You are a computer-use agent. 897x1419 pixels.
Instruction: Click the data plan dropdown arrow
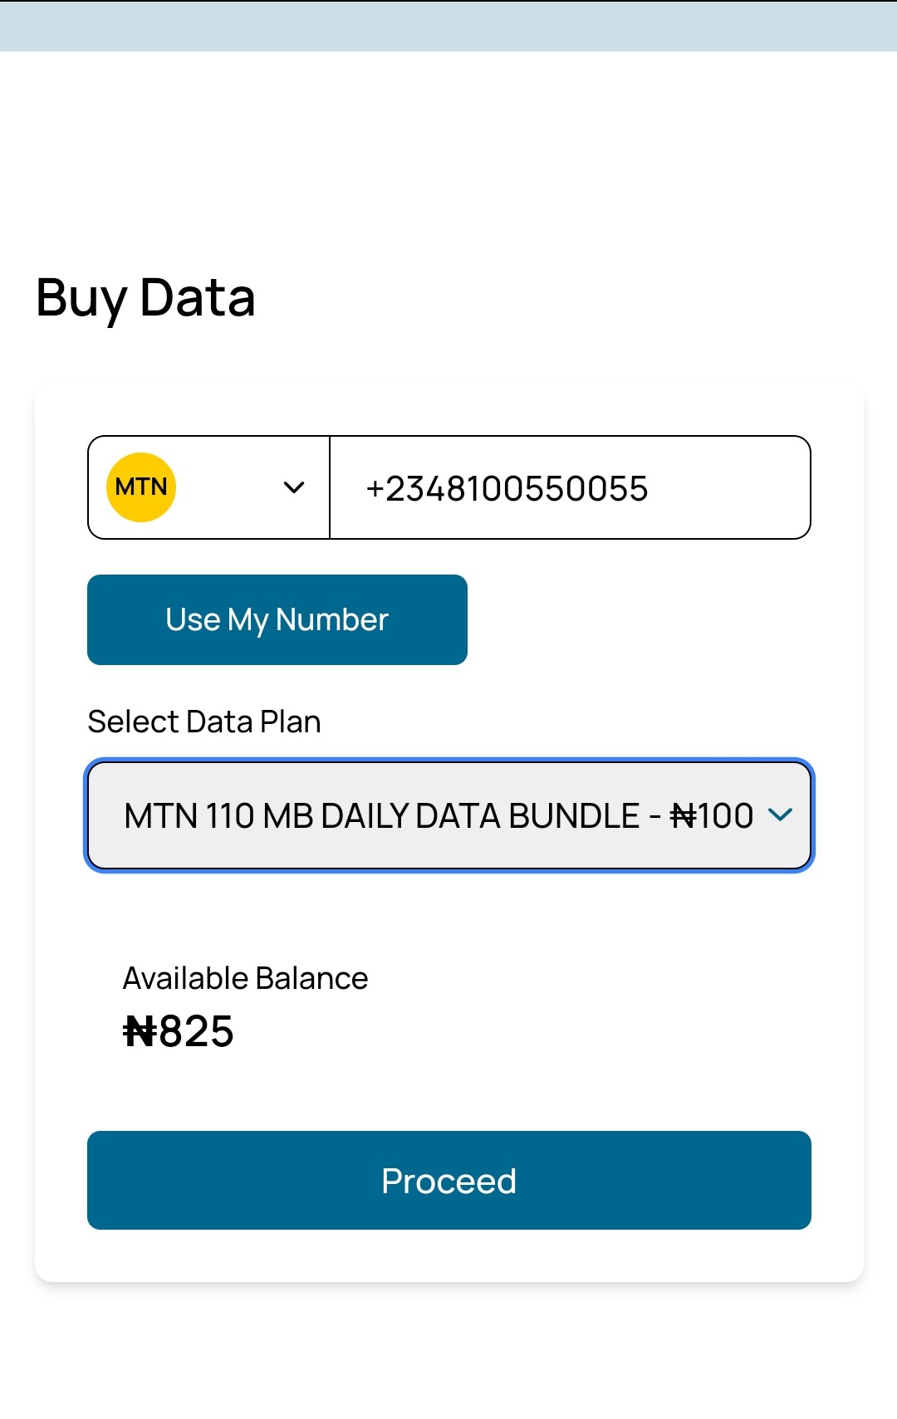[780, 815]
